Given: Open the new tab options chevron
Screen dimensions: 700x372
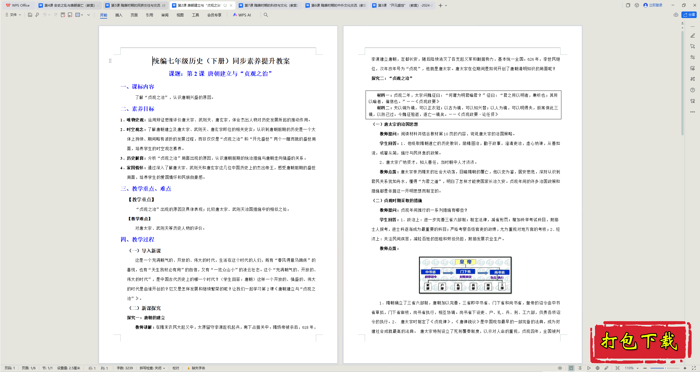Looking at the screenshot, I should [446, 5].
